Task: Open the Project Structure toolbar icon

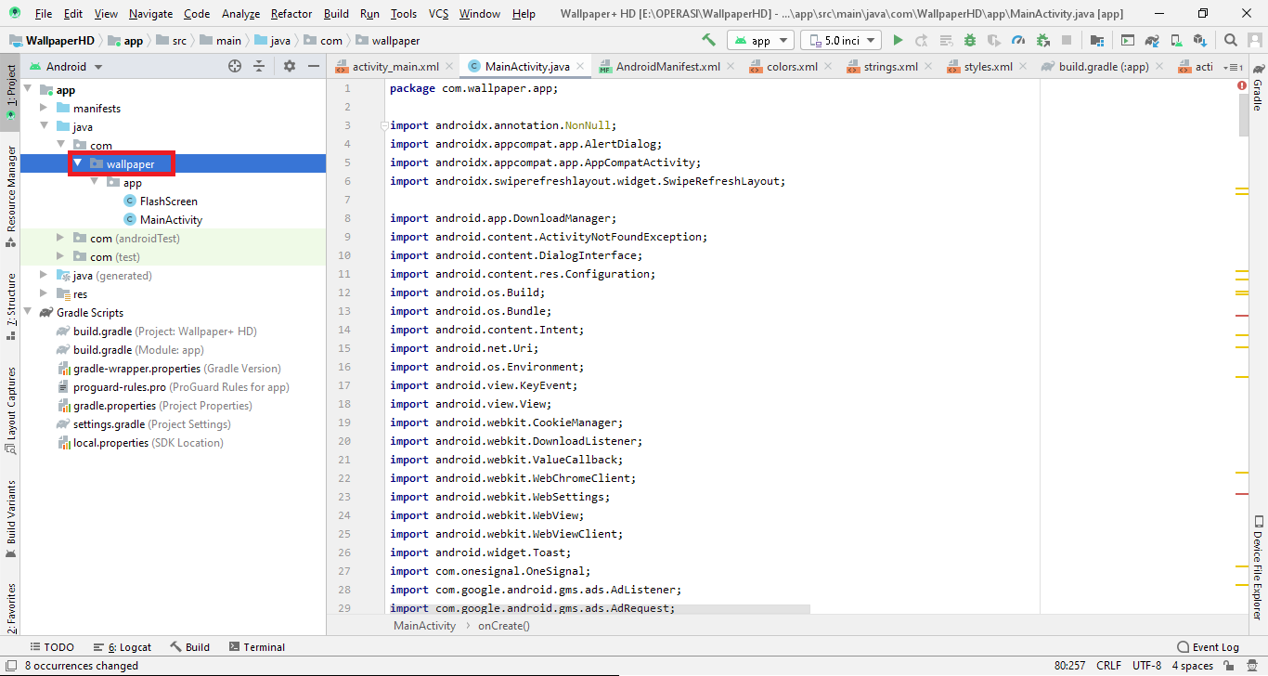Action: (x=1097, y=40)
